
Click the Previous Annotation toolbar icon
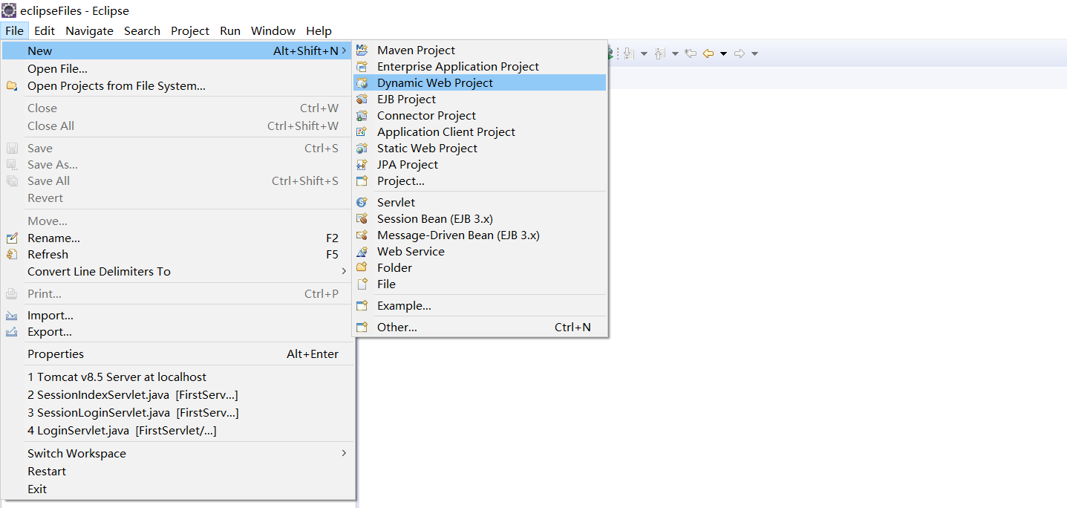point(659,53)
